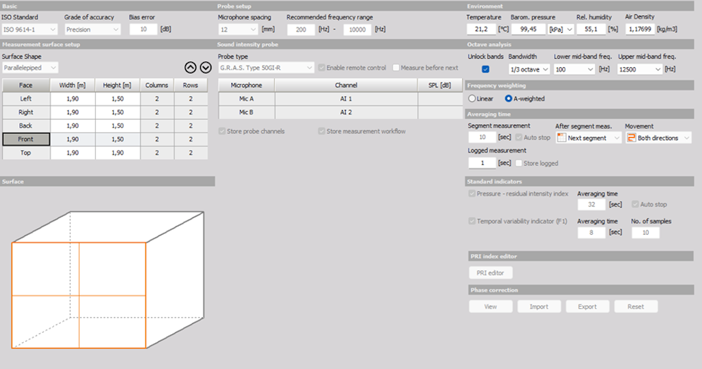Toggle Store probe channels checkbox

(222, 131)
